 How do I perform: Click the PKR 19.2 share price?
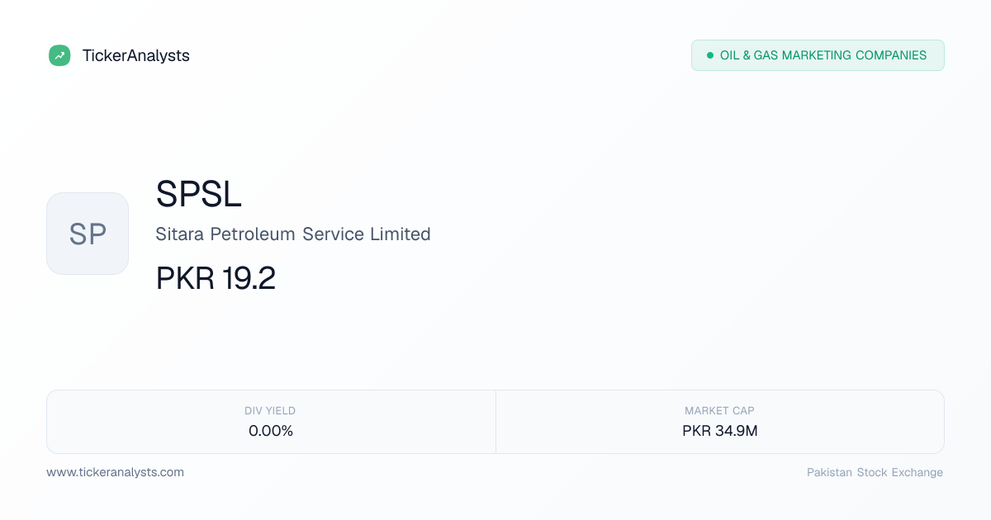(216, 279)
